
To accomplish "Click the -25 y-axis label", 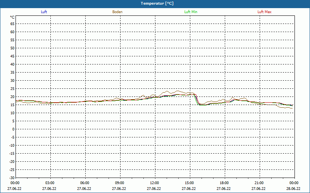I will coord(12,169).
